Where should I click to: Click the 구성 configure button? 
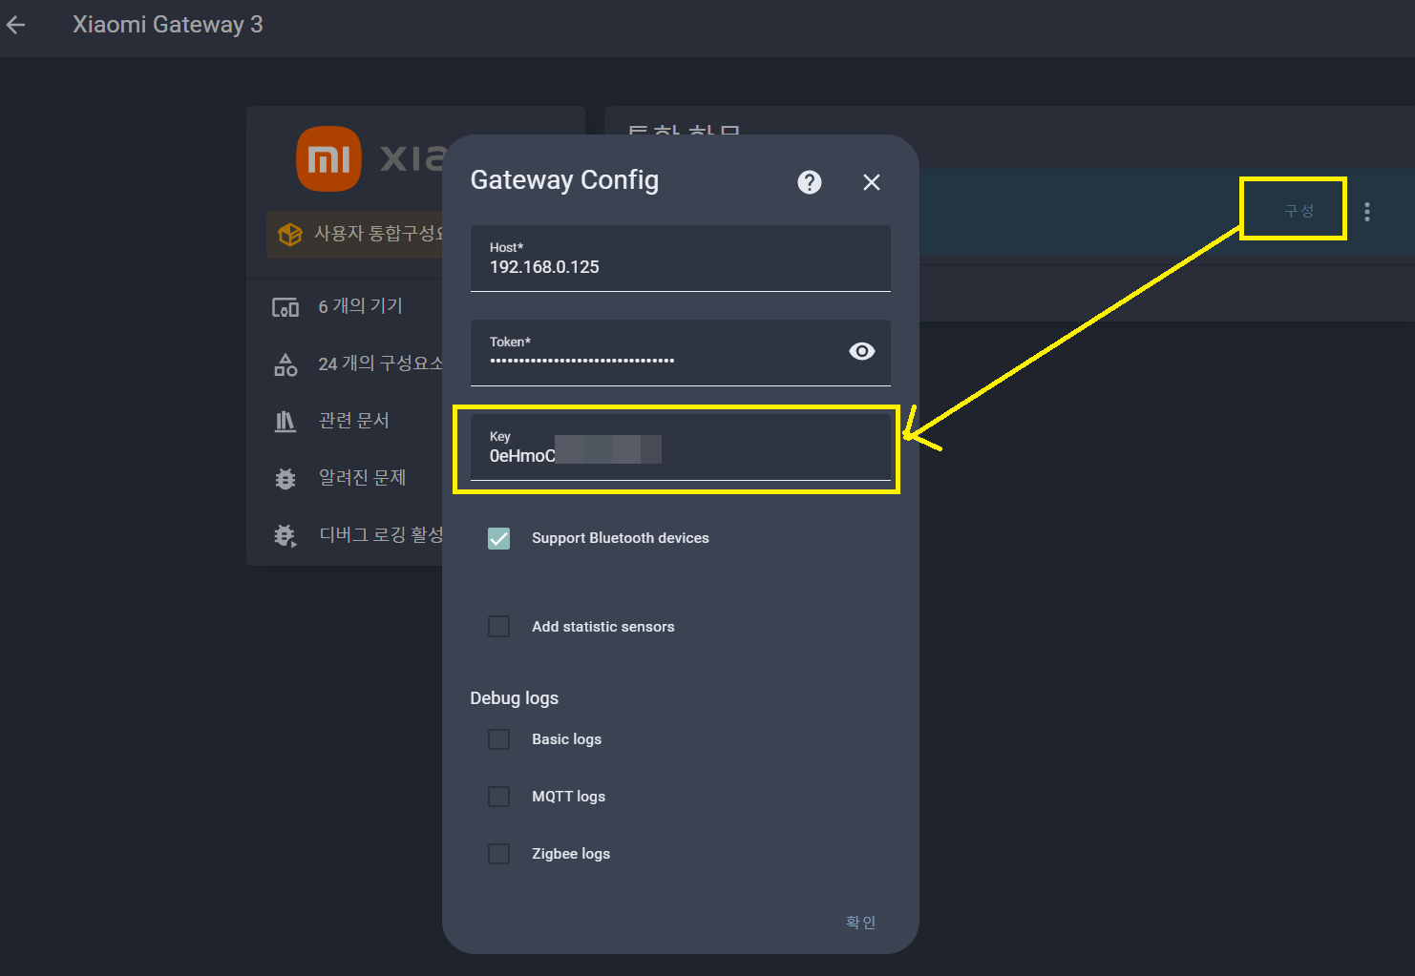click(1299, 211)
